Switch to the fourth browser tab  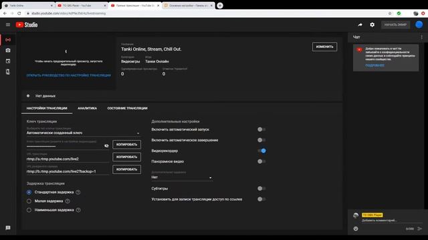(188, 5)
